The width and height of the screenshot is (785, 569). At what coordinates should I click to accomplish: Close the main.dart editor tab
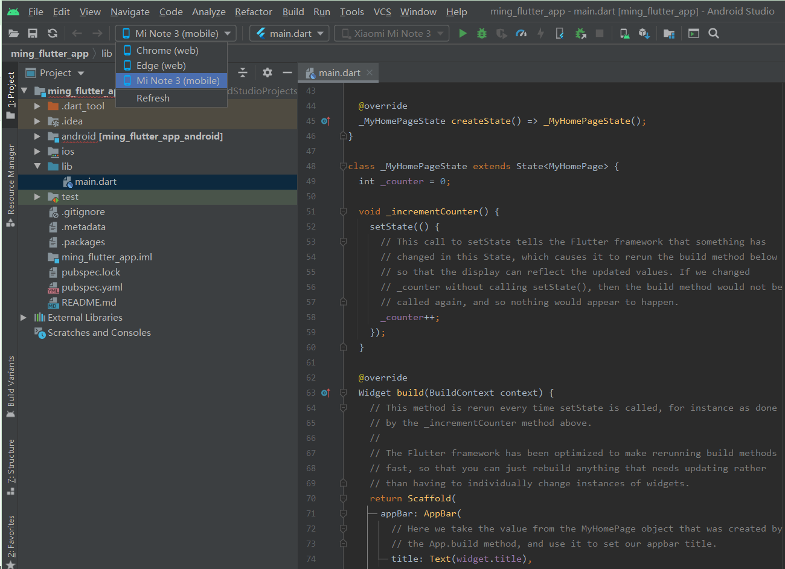click(370, 73)
